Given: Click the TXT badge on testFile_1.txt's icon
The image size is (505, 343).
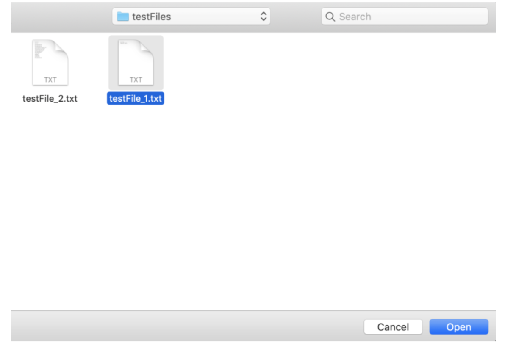Looking at the screenshot, I should 136,79.
